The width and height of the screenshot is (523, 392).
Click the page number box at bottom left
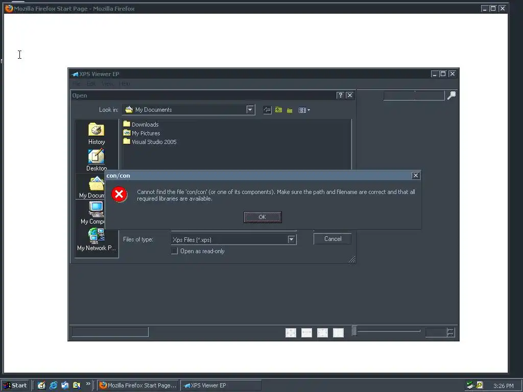pyautogui.click(x=110, y=332)
